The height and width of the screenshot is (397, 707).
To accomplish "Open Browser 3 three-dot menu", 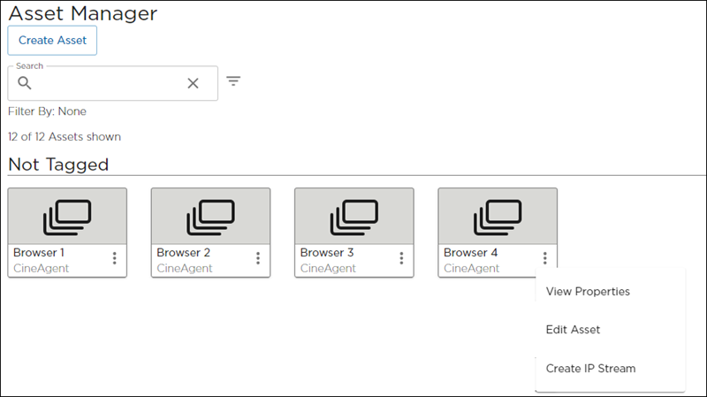I will 401,258.
